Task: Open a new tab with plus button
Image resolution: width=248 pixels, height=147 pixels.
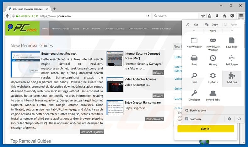Action: [54, 9]
